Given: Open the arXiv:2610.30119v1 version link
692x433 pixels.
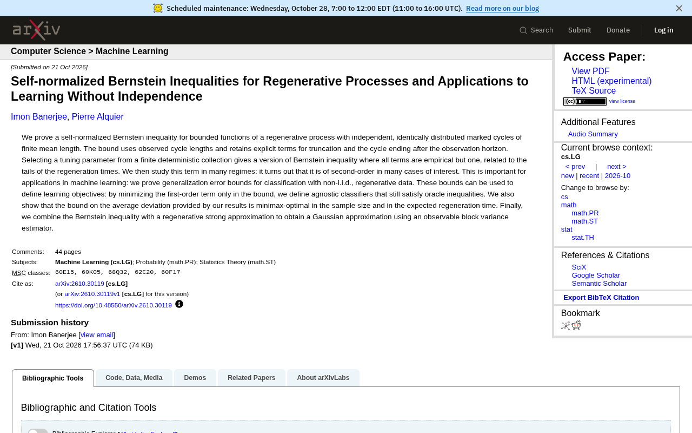Looking at the screenshot, I should coord(92,294).
